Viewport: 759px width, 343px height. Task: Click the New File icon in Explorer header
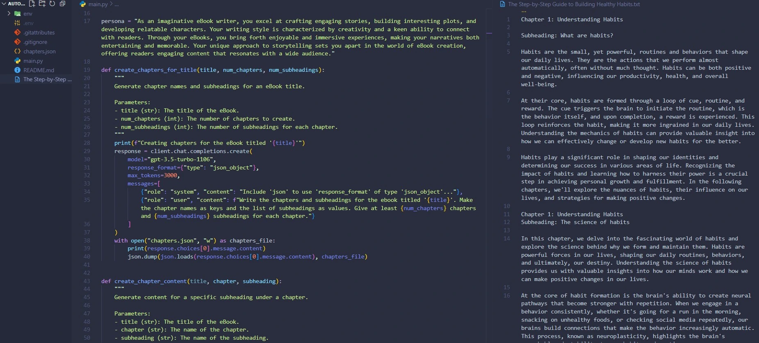[x=32, y=4]
